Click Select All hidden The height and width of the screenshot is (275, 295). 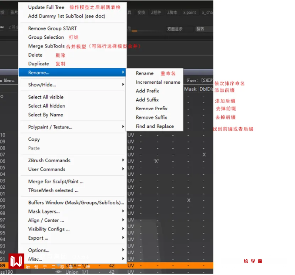(x=47, y=106)
